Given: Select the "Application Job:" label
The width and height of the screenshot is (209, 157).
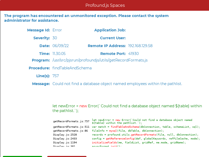Looking at the screenshot, I should [110, 30].
